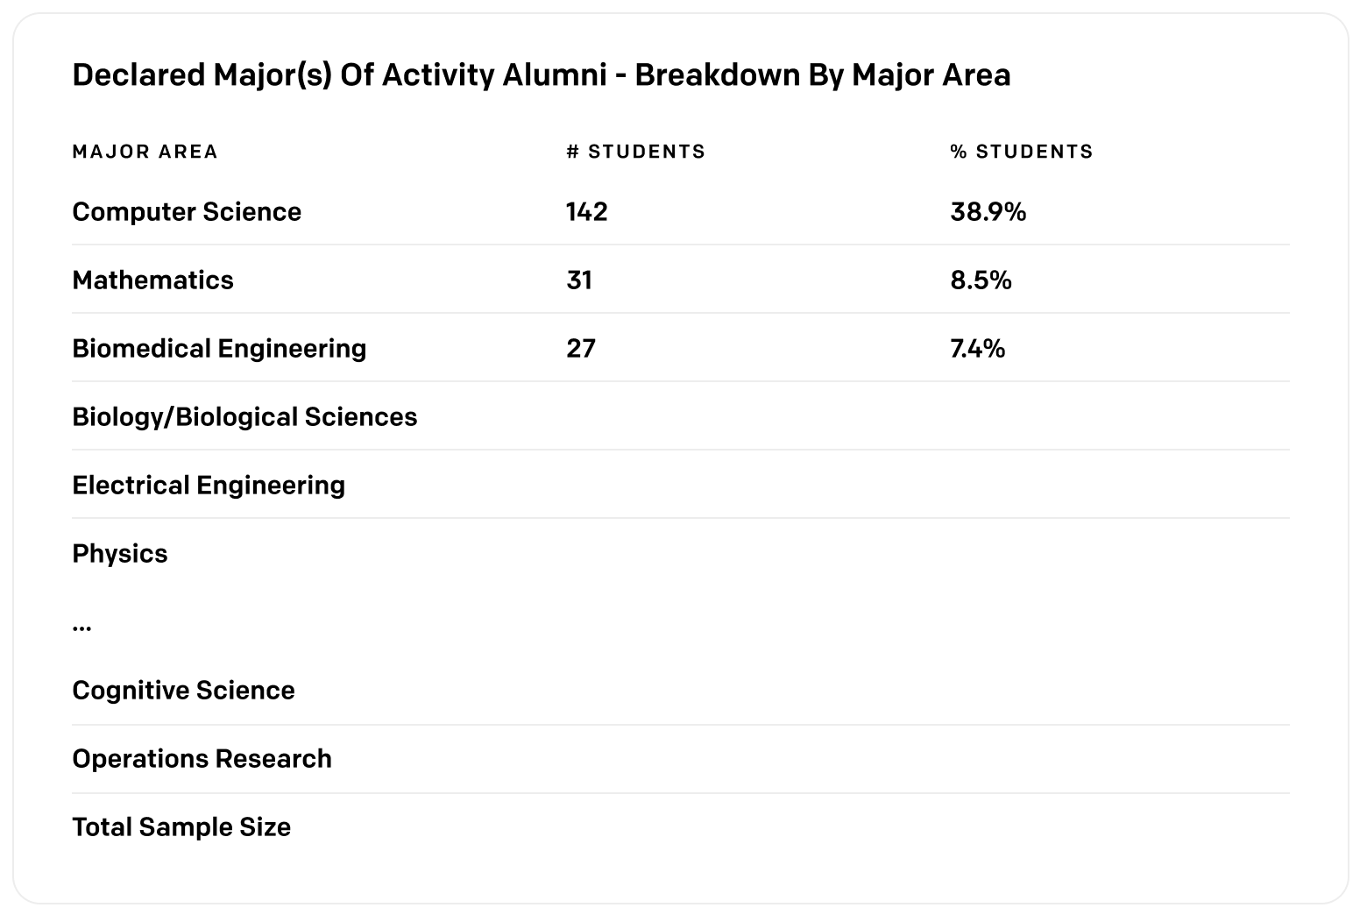The image size is (1367, 922).
Task: Click the % STUDENTS column header
Action: pos(1022,152)
